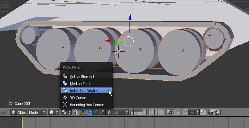Screen dimensions: 249x128
Task: Pick Bounding Box Center pivot option
Action: click(86, 105)
